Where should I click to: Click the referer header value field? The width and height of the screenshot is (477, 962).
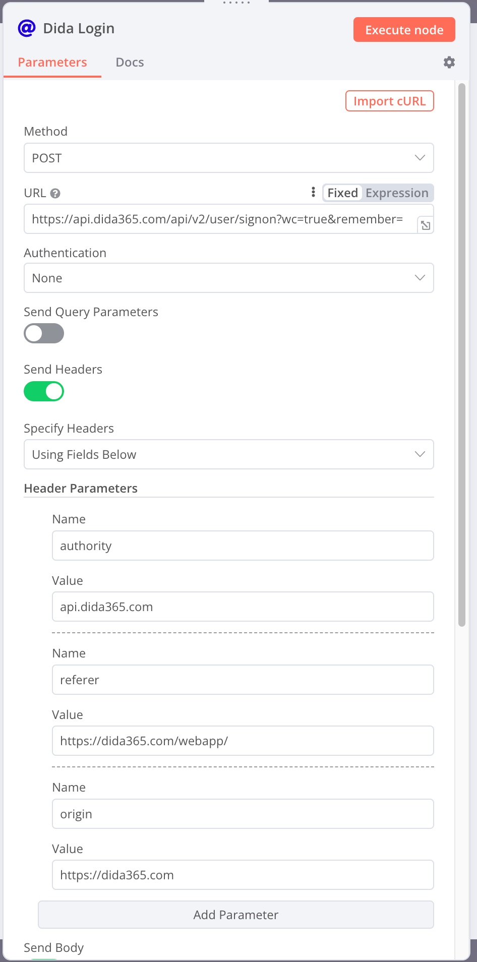click(243, 741)
